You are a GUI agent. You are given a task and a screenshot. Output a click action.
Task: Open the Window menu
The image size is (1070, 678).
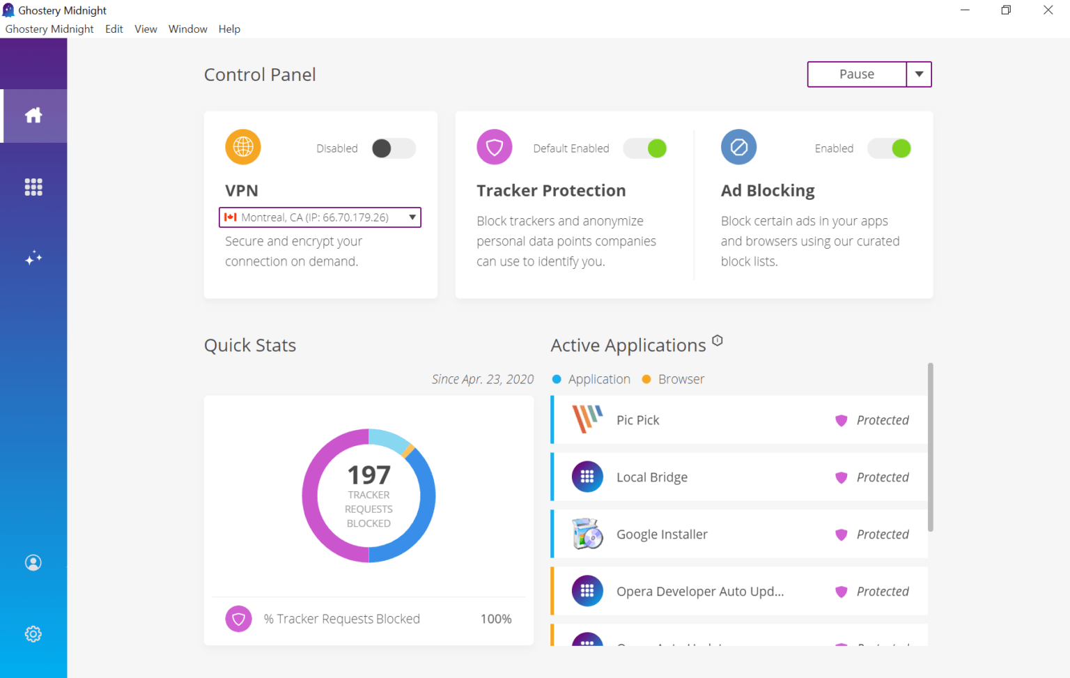click(x=188, y=29)
